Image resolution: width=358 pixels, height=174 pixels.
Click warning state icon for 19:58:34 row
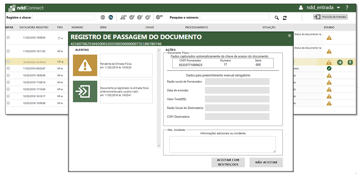coord(329,37)
